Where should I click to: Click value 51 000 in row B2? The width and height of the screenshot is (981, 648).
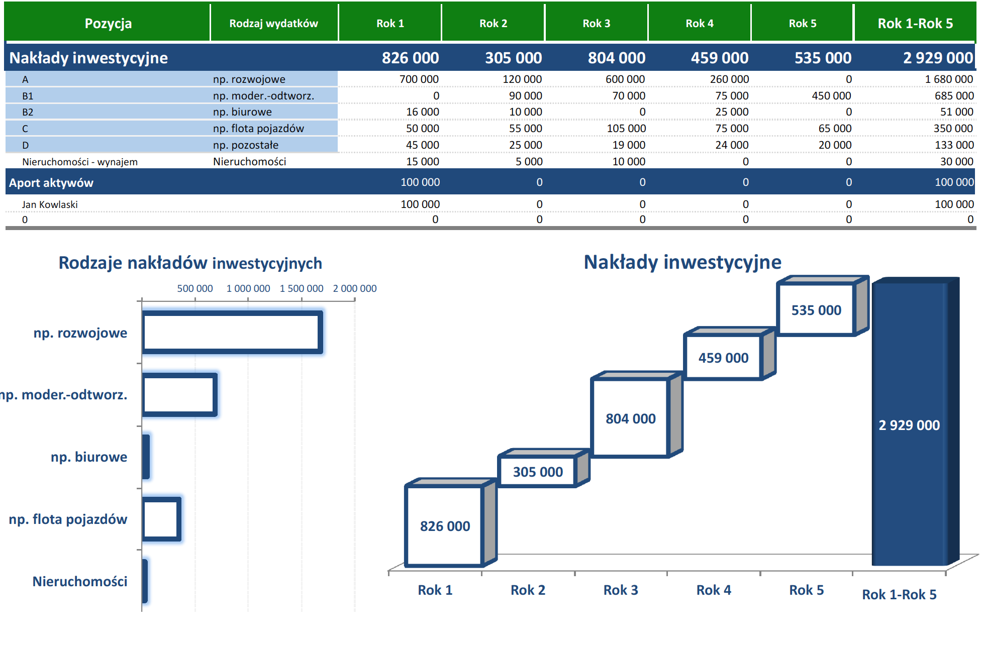(957, 112)
